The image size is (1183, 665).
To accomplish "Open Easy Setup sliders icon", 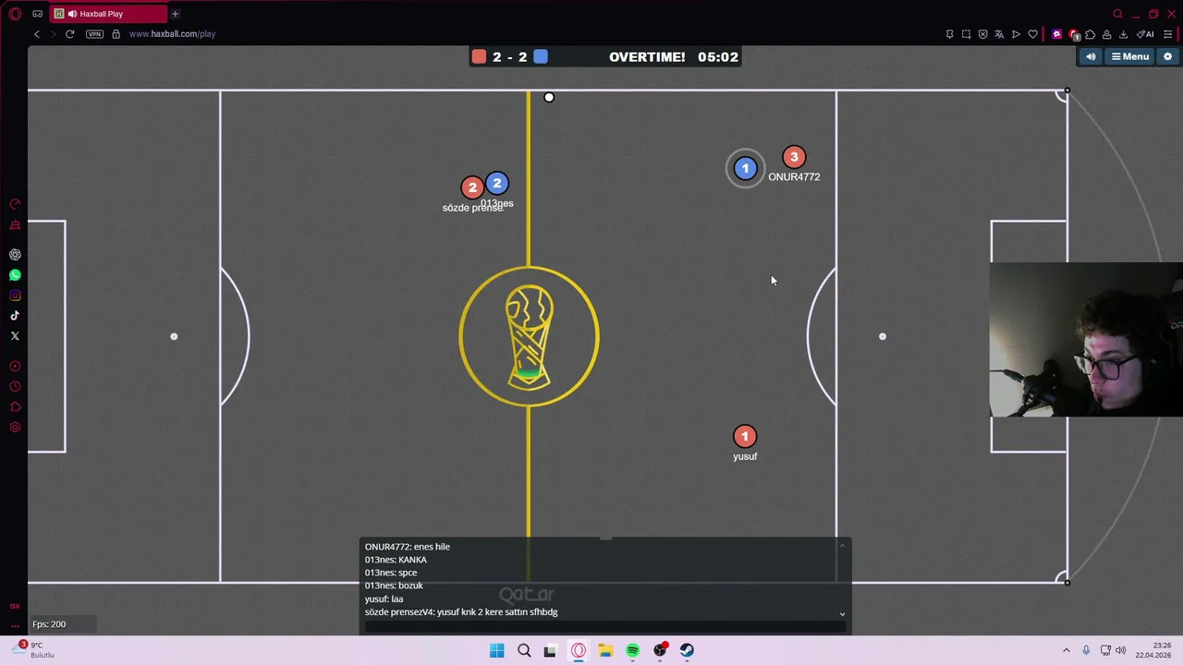I will (1167, 34).
